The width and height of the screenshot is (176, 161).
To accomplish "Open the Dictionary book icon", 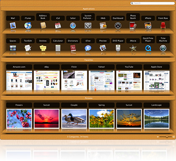I will [x=73, y=48].
